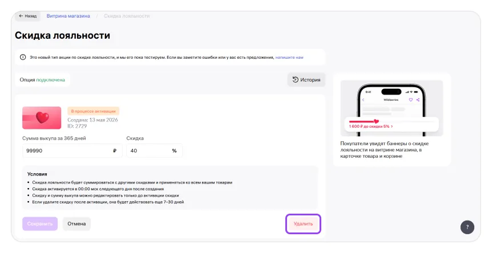Click the Скидка лояльности breadcrumb item
Screen dimensions: 493x253
(x=127, y=16)
